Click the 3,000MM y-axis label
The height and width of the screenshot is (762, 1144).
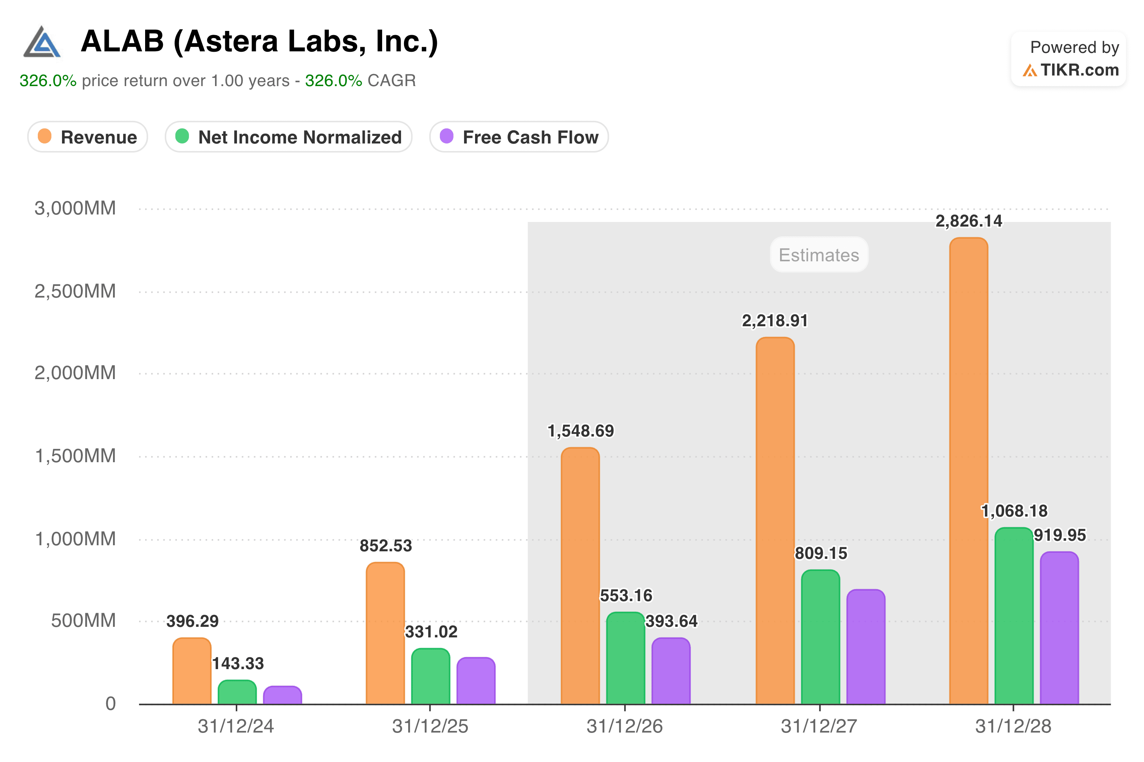click(75, 208)
